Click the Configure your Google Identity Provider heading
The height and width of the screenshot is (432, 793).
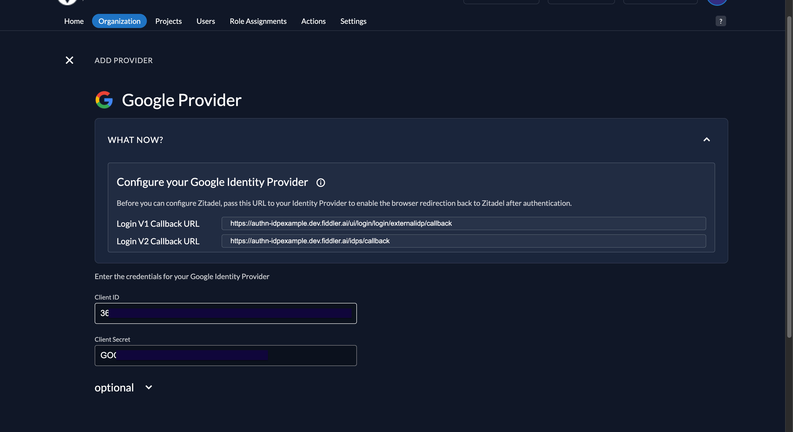point(212,182)
